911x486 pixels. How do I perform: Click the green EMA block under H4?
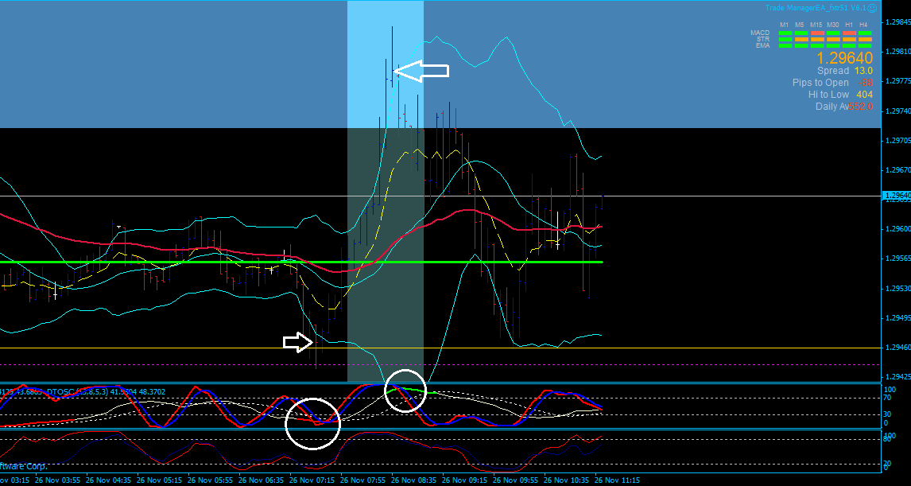865,45
